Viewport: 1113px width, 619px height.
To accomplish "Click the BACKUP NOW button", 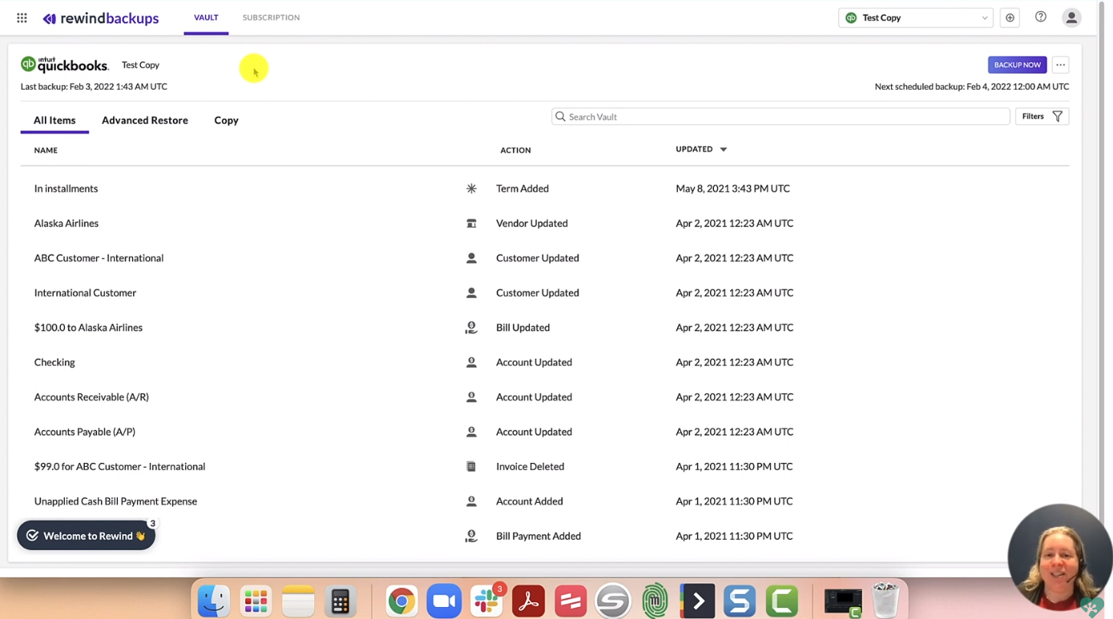I will tap(1017, 65).
